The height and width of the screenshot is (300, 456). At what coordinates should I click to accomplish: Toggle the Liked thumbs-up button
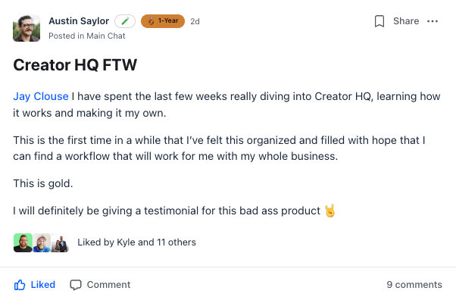(x=35, y=285)
